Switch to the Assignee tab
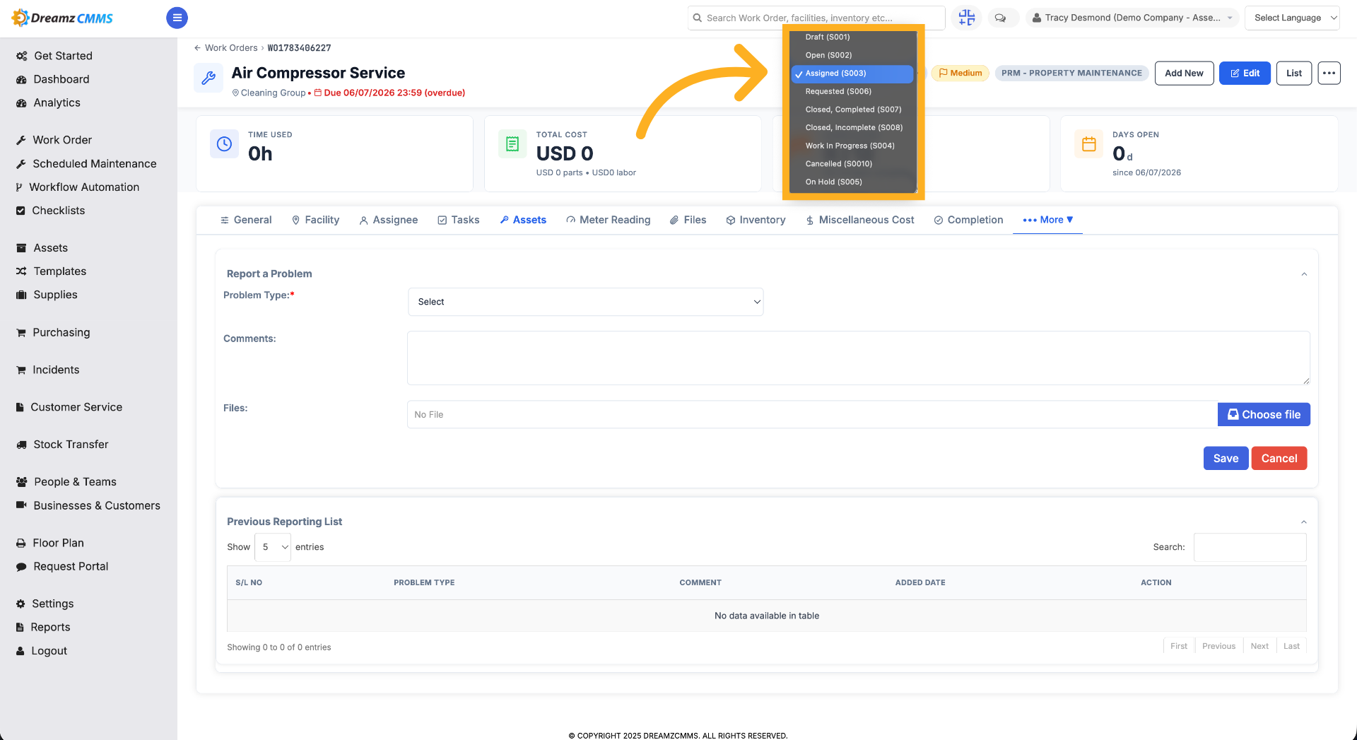Viewport: 1357px width, 740px height. (389, 220)
